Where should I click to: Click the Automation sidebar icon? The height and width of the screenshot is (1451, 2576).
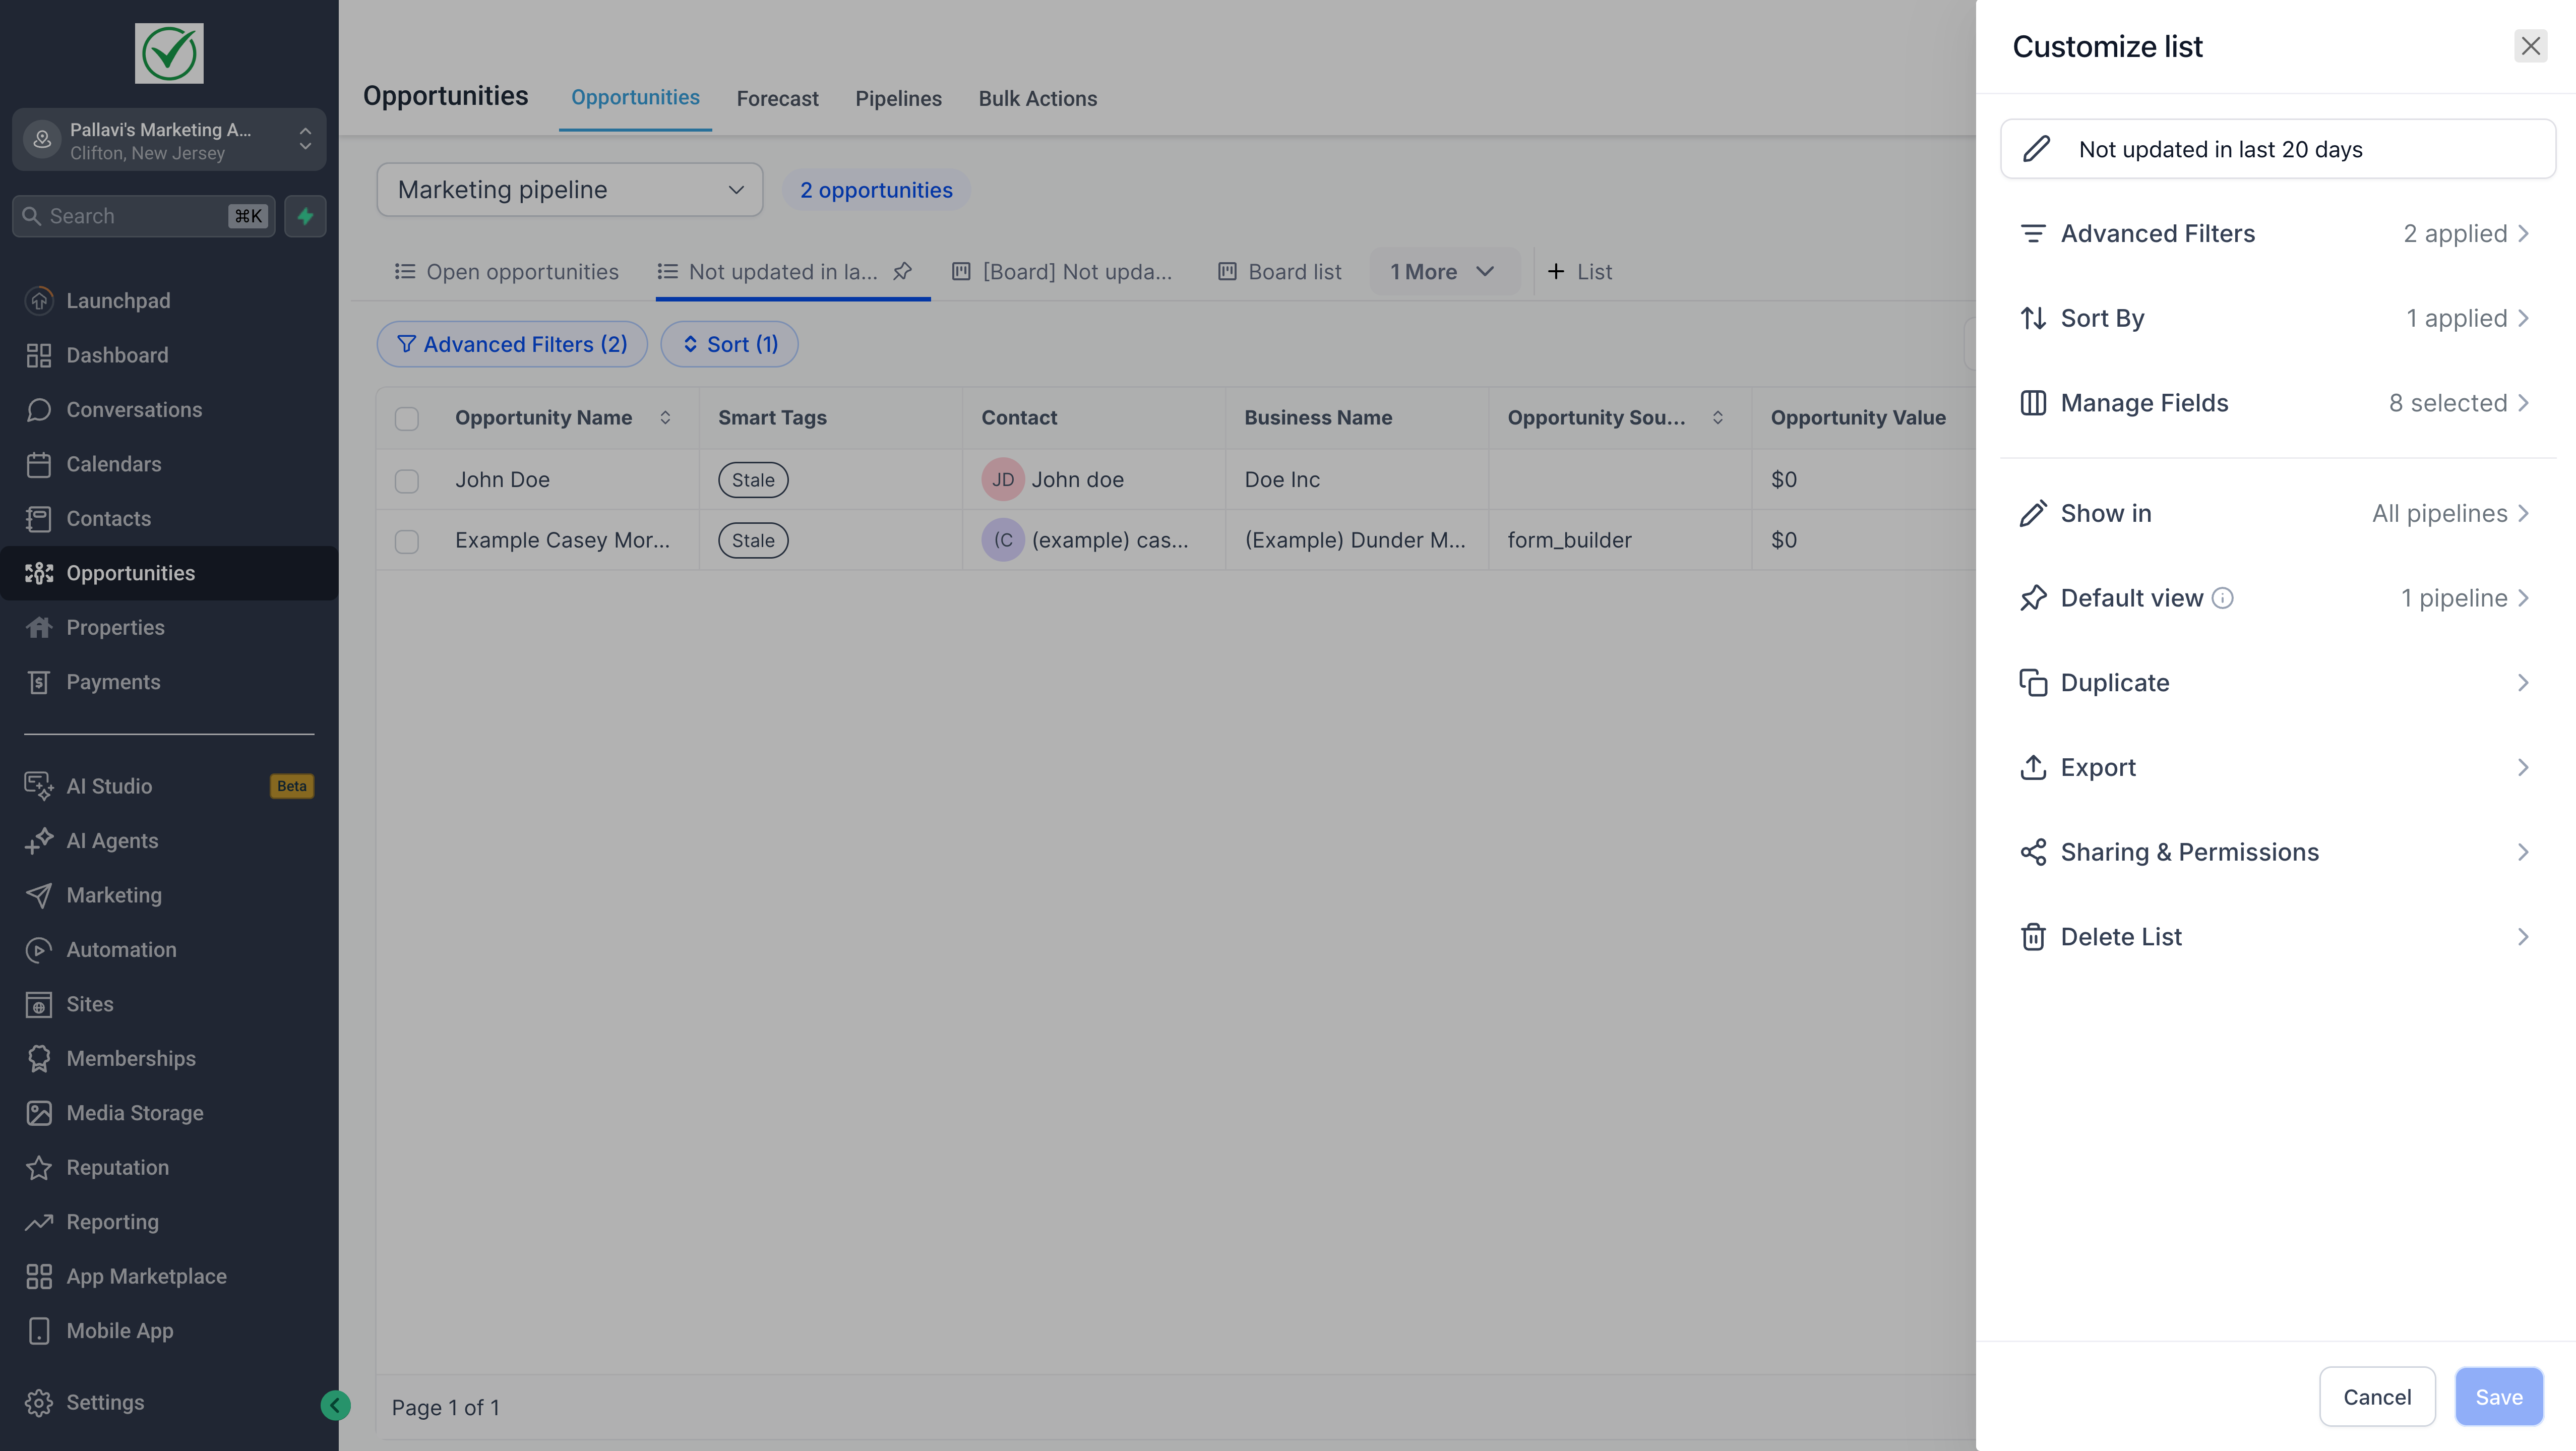coord(40,949)
